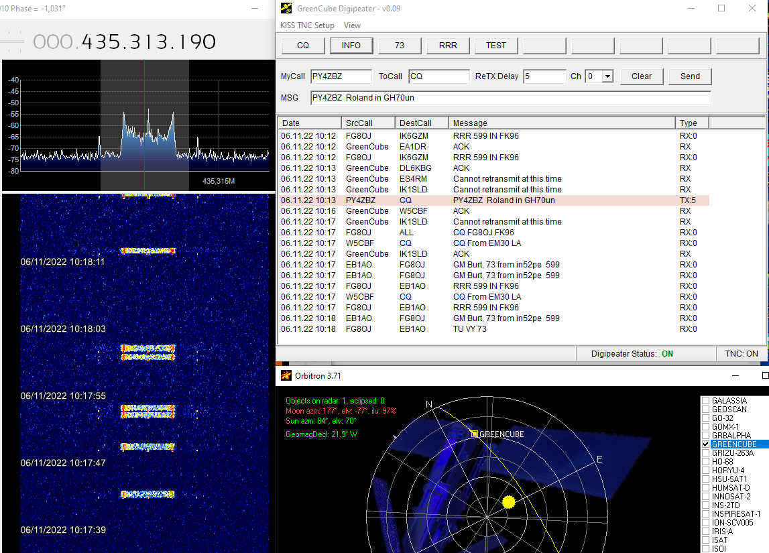
Task: Click the yellow Sun icon on radar
Action: click(x=508, y=501)
